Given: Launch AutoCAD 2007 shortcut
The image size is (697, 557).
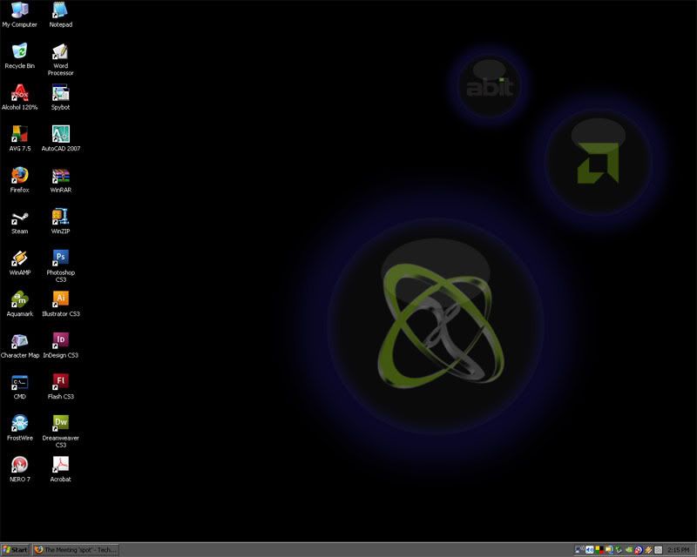Looking at the screenshot, I should pos(60,138).
